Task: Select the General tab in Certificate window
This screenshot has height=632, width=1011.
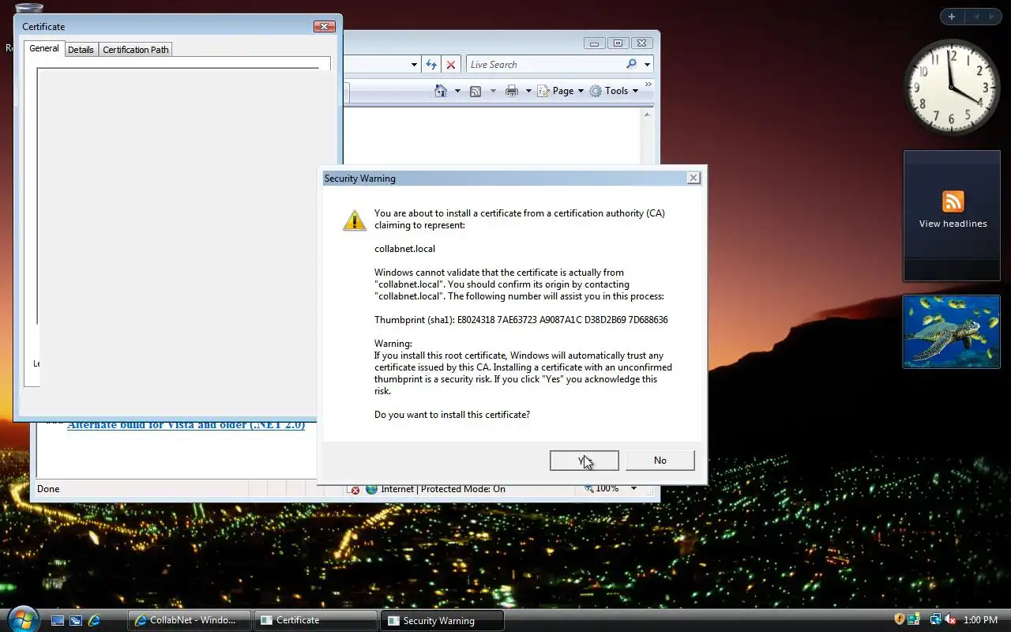Action: [44, 48]
